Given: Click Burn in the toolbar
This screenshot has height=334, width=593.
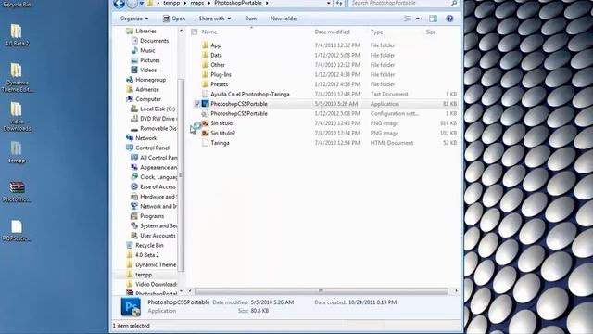Looking at the screenshot, I should [250, 19].
